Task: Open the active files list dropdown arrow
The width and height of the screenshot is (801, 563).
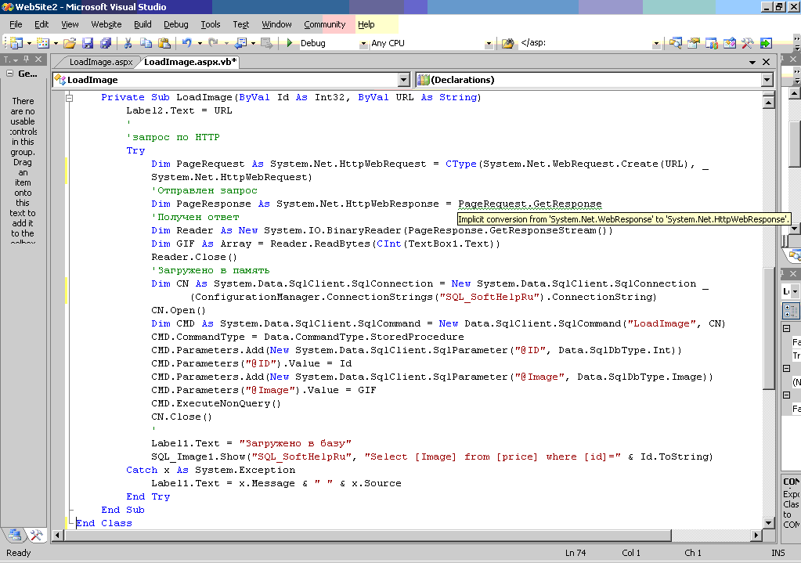Action: (752, 62)
